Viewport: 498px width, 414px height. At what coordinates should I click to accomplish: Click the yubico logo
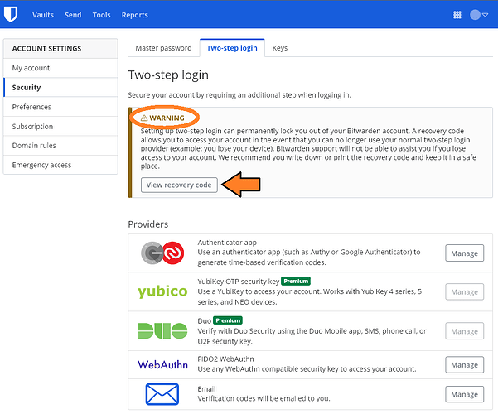pyautogui.click(x=162, y=291)
